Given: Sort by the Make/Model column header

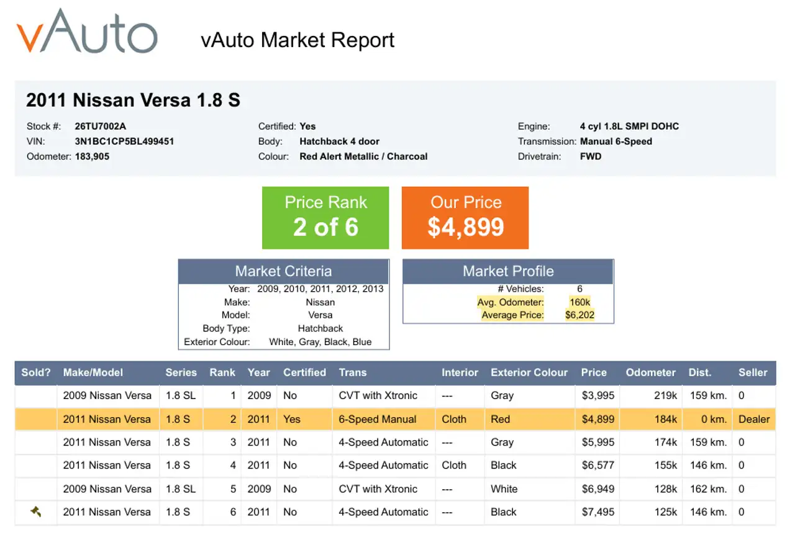Looking at the screenshot, I should click(93, 372).
